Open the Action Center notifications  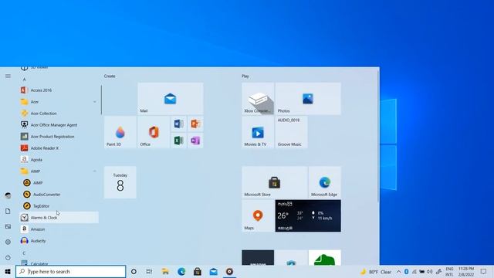[x=484, y=272]
